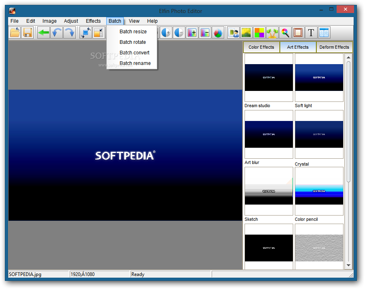Click the effects panel scroll down arrow
Screen dimensions: 365x289
point(348,265)
